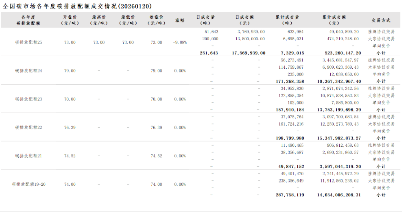Click the 收盘价 column header
Screen dimensions: 408x215
(156, 20)
